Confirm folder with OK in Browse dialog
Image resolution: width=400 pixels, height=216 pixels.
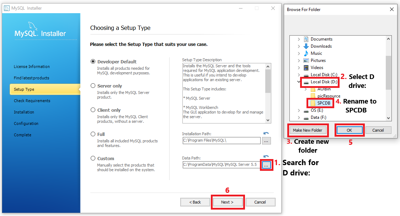coord(349,130)
